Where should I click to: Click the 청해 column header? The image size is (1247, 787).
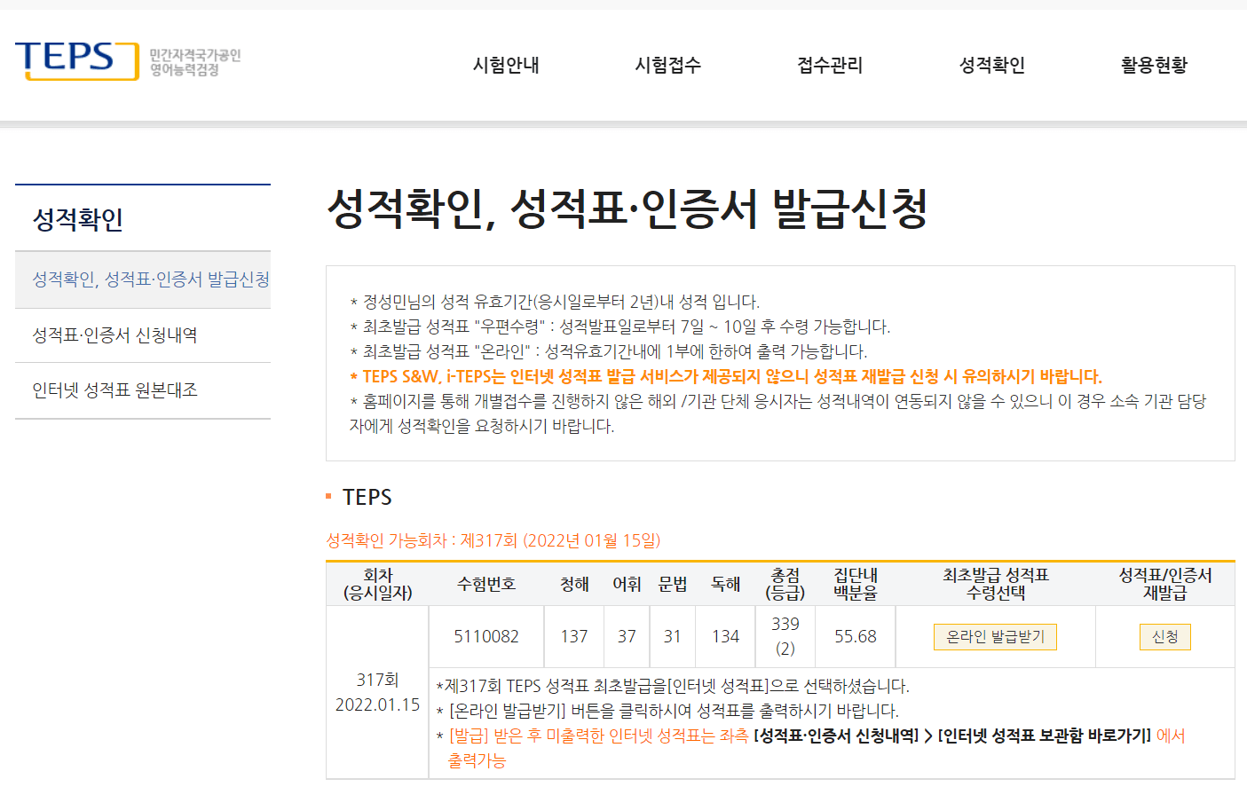click(574, 584)
